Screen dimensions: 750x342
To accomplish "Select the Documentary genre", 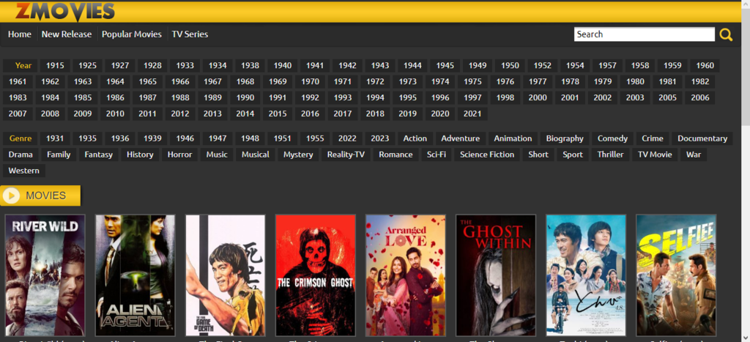I will click(702, 138).
